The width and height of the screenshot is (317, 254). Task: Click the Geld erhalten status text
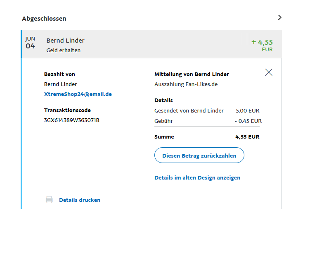point(64,50)
